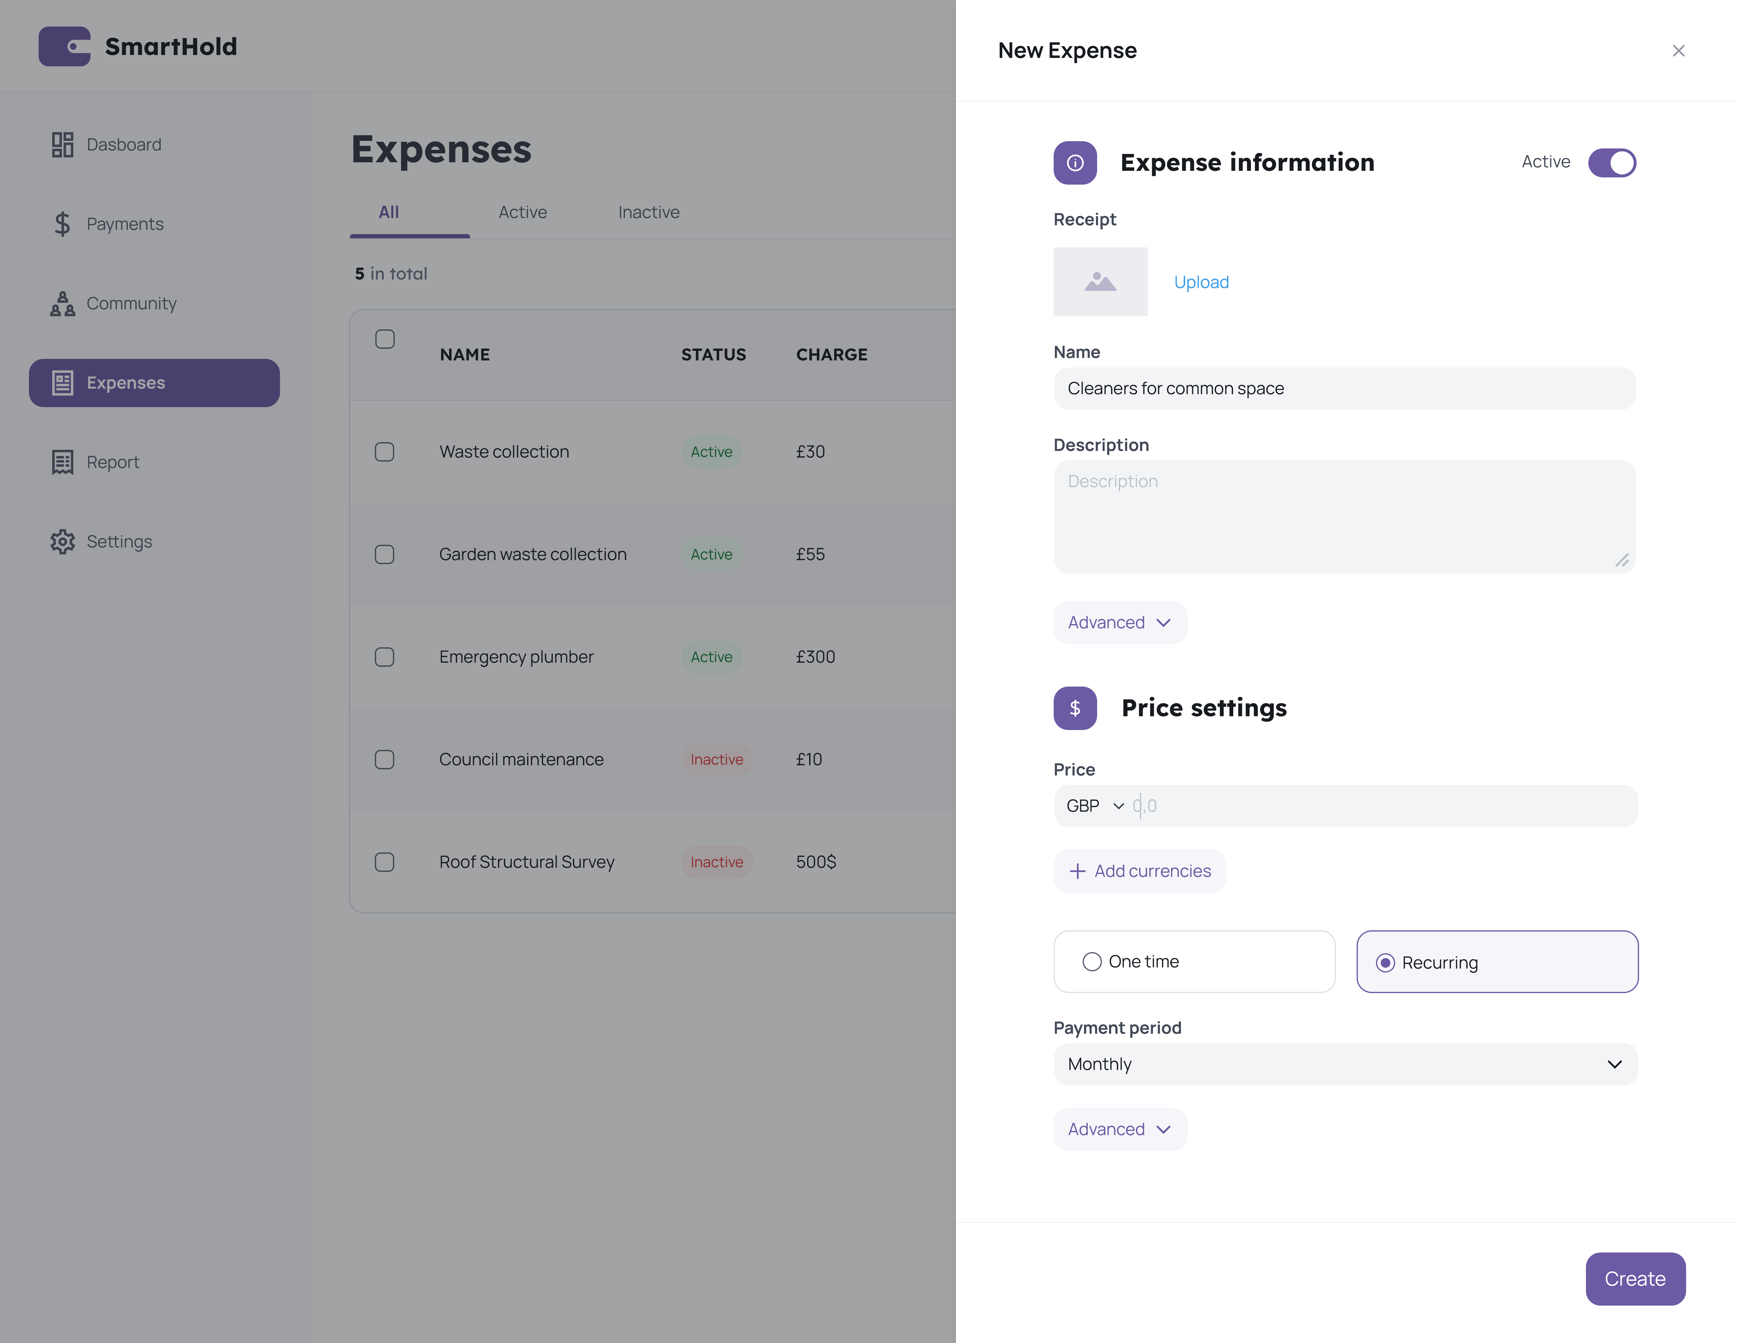Select the One time radio option
The width and height of the screenshot is (1738, 1343).
click(1092, 962)
